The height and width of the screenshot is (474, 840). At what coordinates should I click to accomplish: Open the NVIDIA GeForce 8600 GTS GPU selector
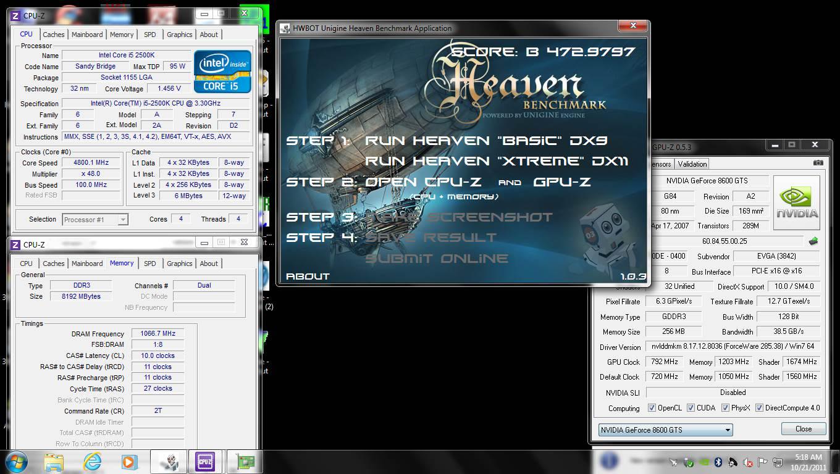pos(665,430)
